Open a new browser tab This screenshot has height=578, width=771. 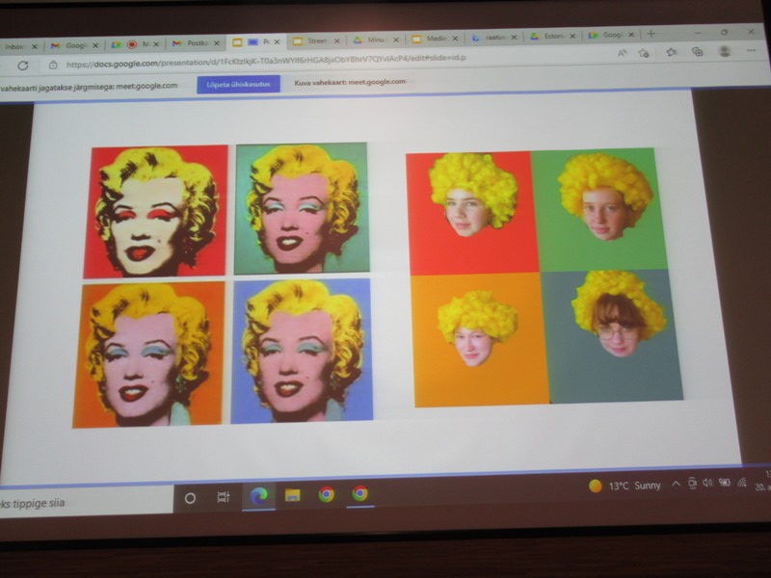tap(651, 34)
